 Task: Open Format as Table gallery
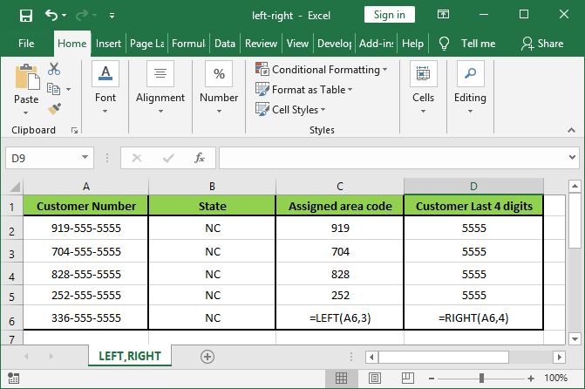tap(304, 90)
